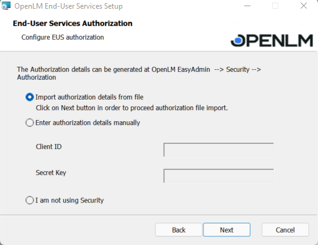Click the OpenLM logo
Viewport: 318px width, 245px height.
click(272, 40)
